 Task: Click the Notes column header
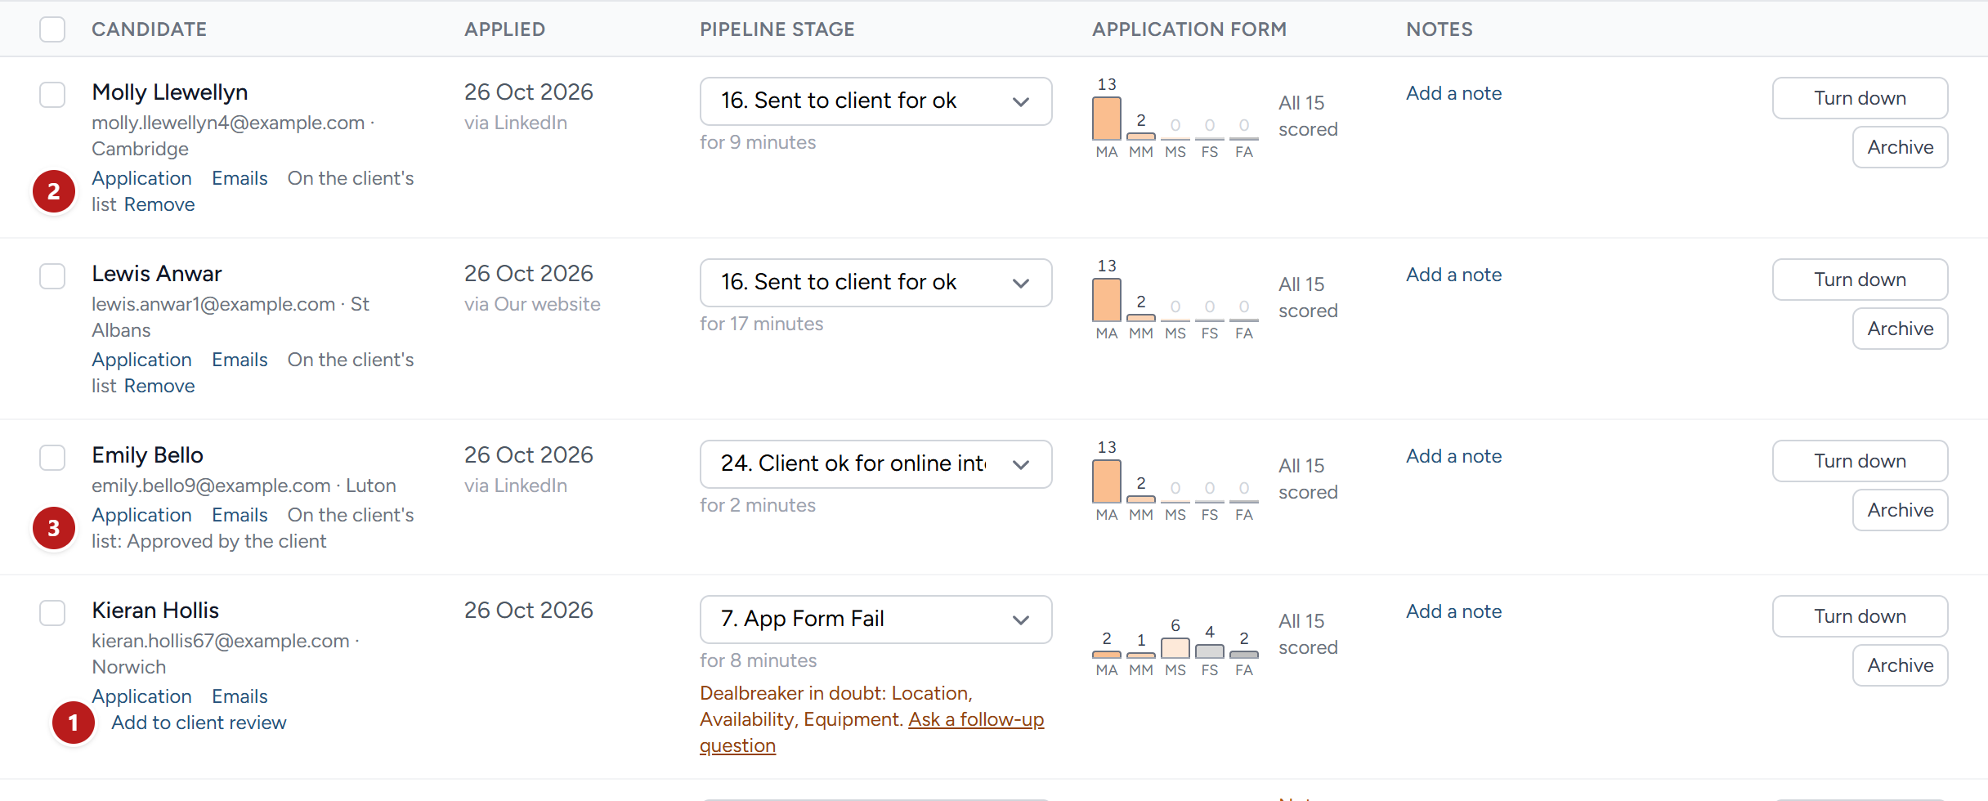tap(1439, 29)
